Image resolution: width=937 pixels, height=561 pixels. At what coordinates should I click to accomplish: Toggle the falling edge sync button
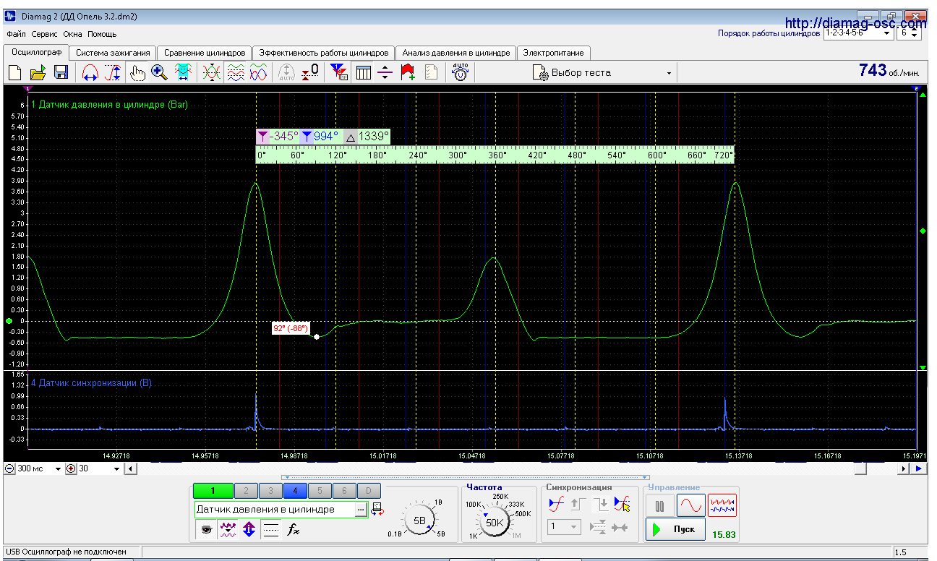tap(599, 505)
